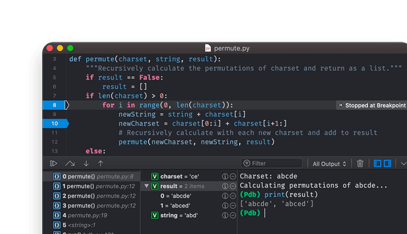
Task: Click minus icon on 1 = 'abced' row
Action: click(233, 205)
